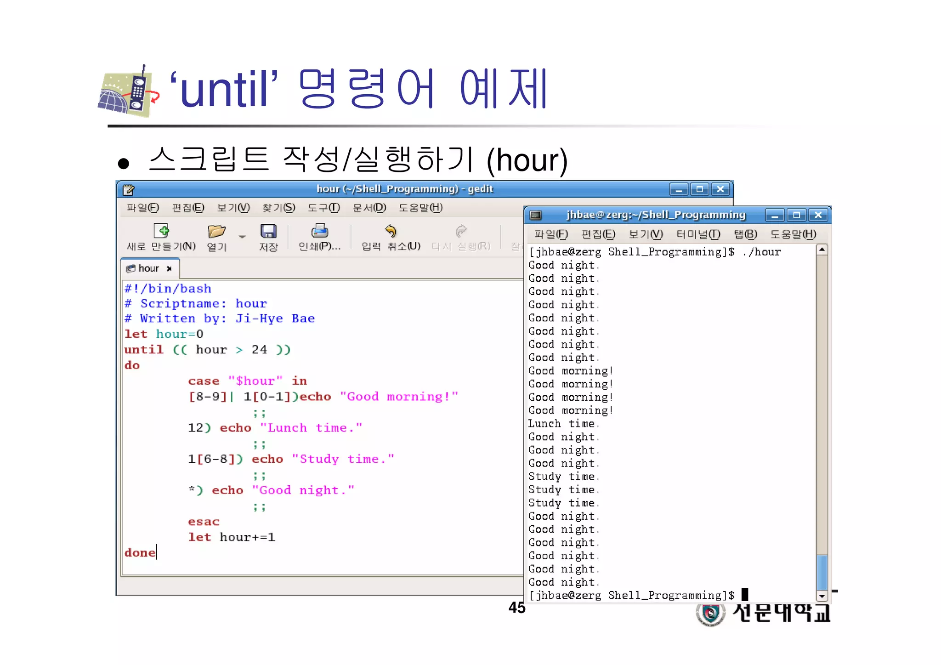This screenshot has height=665, width=941.
Task: Click the "./hour" command in terminal
Action: click(761, 252)
